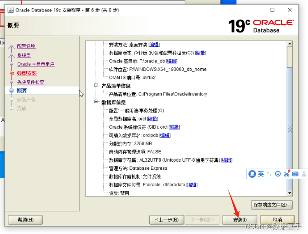Click the summary vertical scrollbar thumb
308x234 pixels.
[289, 129]
